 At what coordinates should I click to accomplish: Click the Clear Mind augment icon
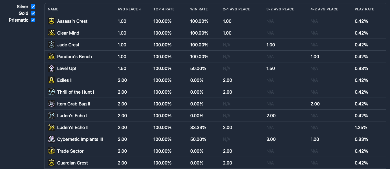click(51, 33)
